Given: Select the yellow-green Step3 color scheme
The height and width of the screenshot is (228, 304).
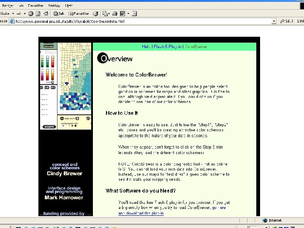Looking at the screenshot, I should pos(42,62).
